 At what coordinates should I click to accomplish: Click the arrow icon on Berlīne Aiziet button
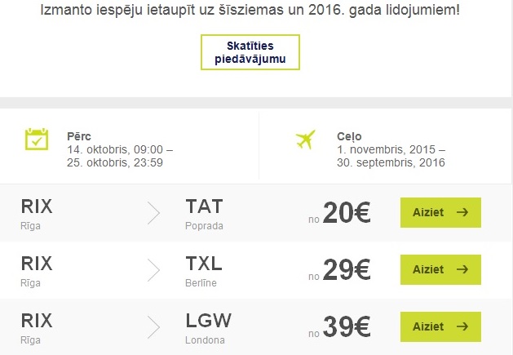pos(462,269)
